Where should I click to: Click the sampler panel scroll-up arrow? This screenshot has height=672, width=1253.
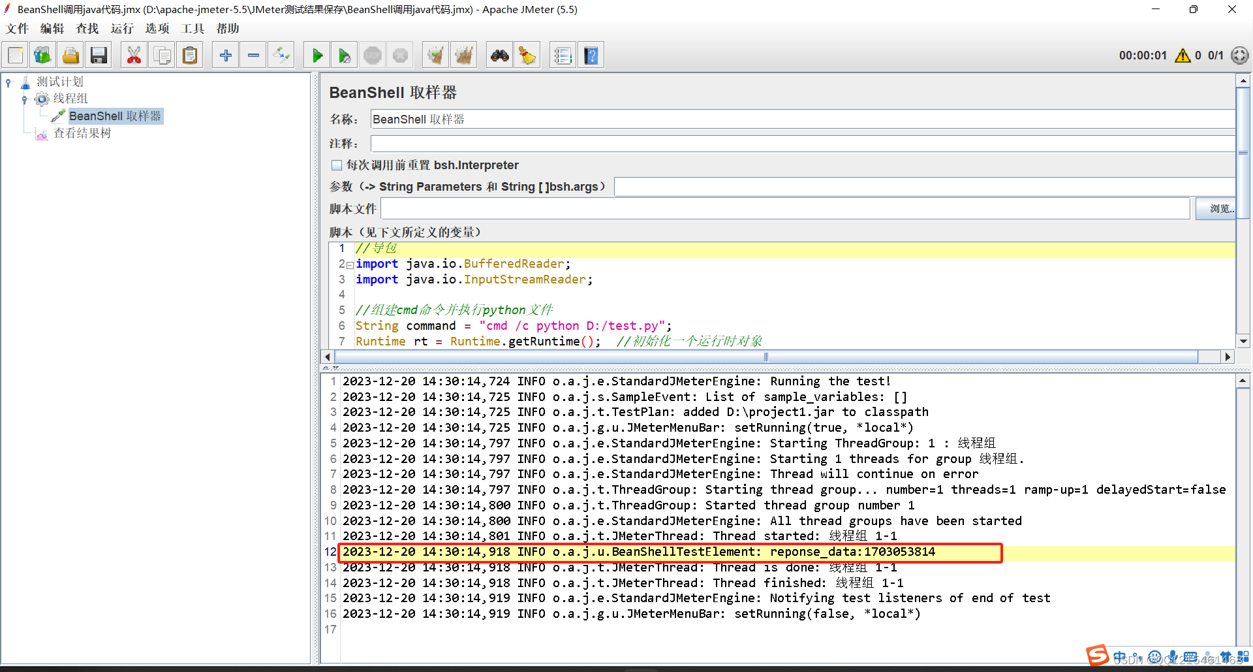pyautogui.click(x=1243, y=81)
